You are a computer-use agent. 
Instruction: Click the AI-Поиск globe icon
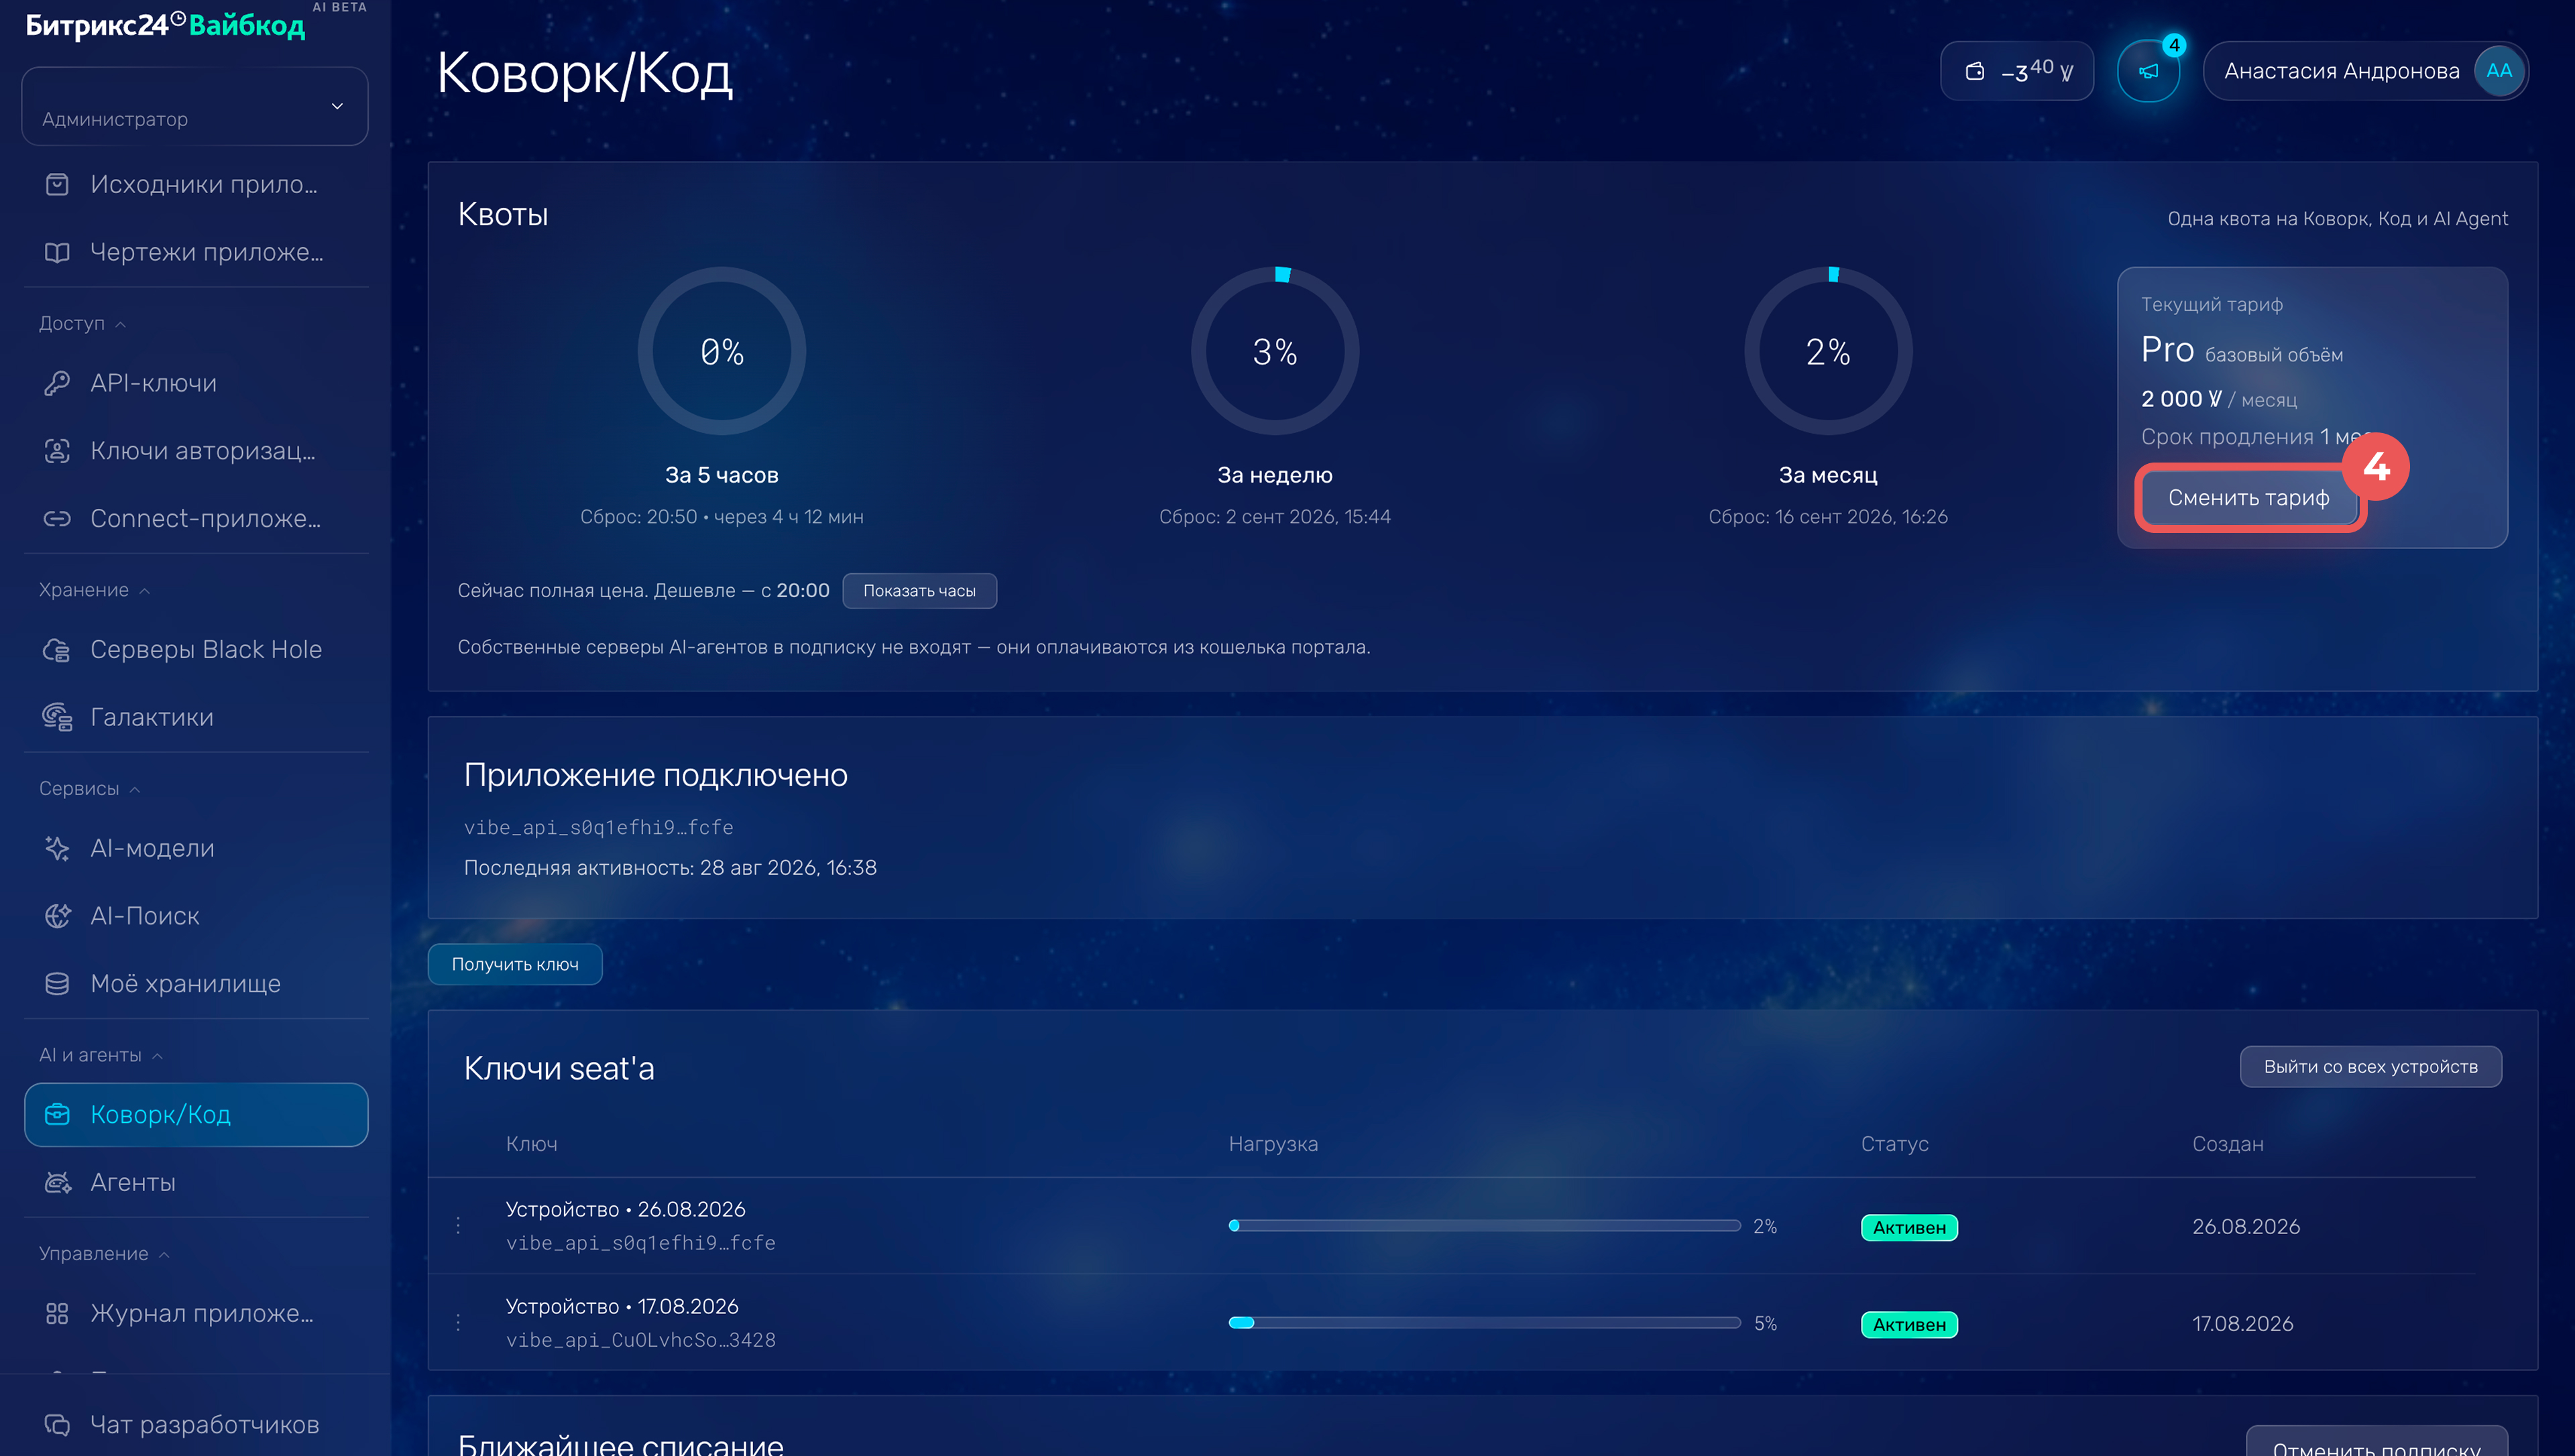coord(57,916)
